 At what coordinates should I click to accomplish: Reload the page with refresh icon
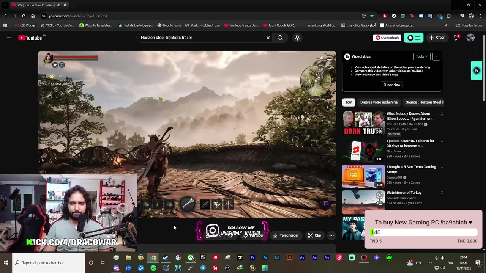24,16
